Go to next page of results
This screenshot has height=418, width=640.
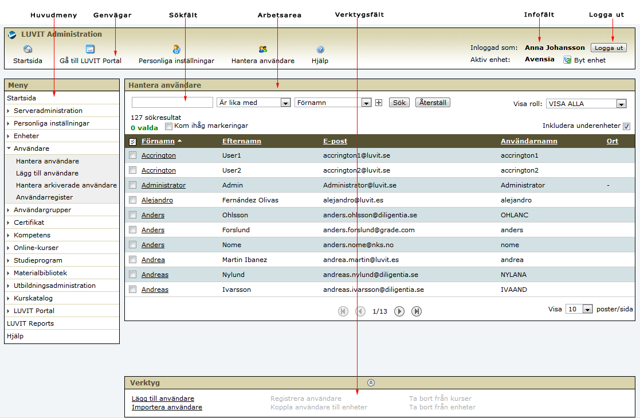(x=399, y=311)
